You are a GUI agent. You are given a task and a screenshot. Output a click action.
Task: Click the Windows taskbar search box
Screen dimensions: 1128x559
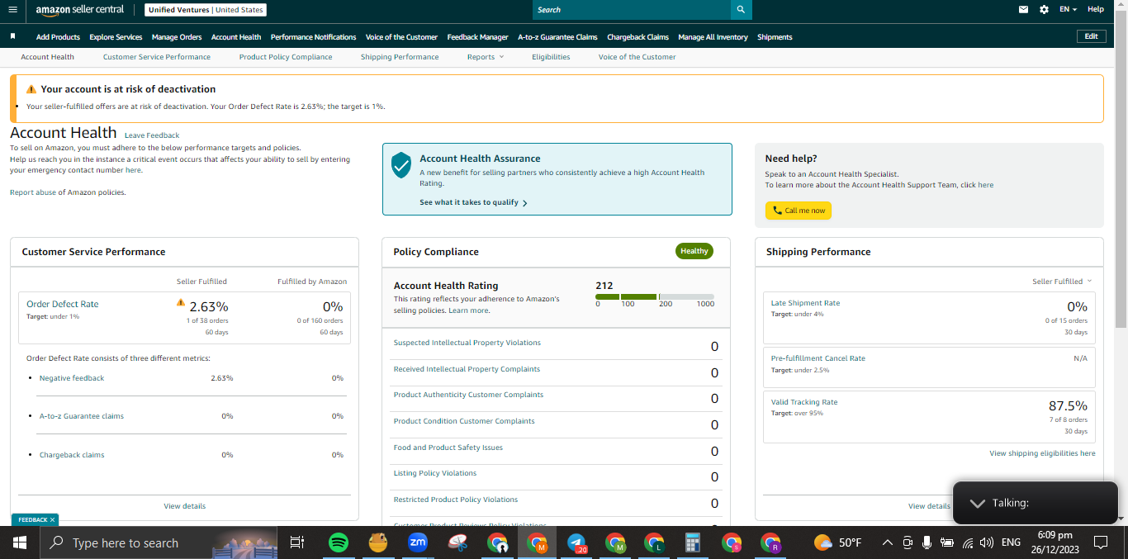click(159, 542)
